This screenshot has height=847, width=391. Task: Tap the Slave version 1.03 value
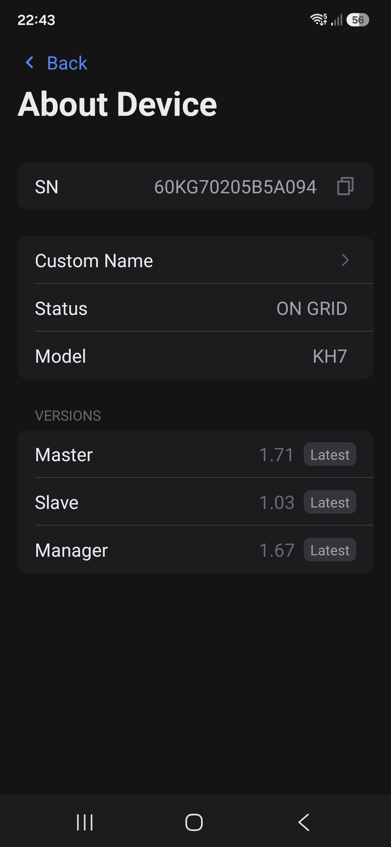(x=277, y=502)
